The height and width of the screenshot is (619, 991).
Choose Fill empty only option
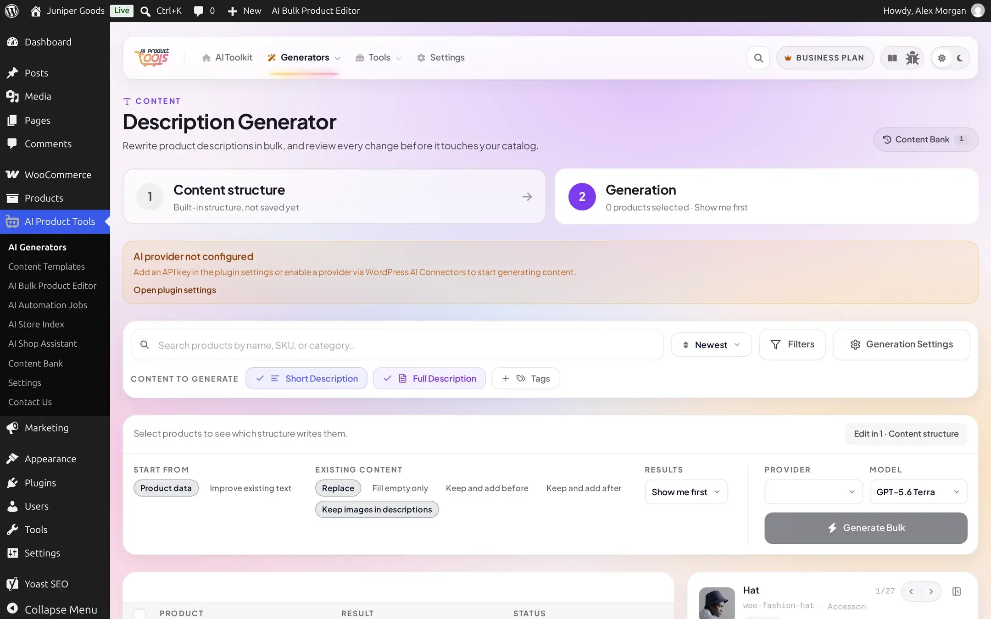(400, 488)
